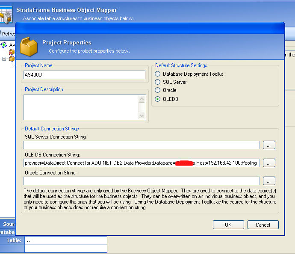Select the OLEDB radio button
The height and width of the screenshot is (254, 295).
pos(158,99)
